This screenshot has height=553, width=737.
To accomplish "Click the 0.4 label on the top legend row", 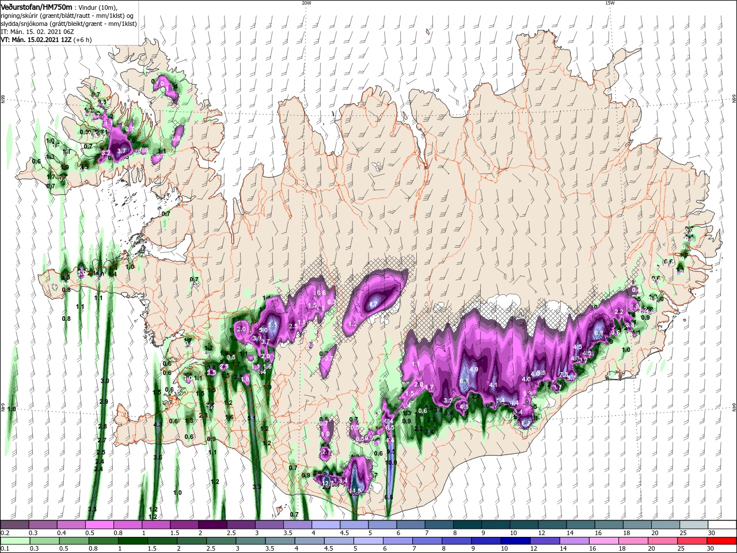I will tap(62, 533).
